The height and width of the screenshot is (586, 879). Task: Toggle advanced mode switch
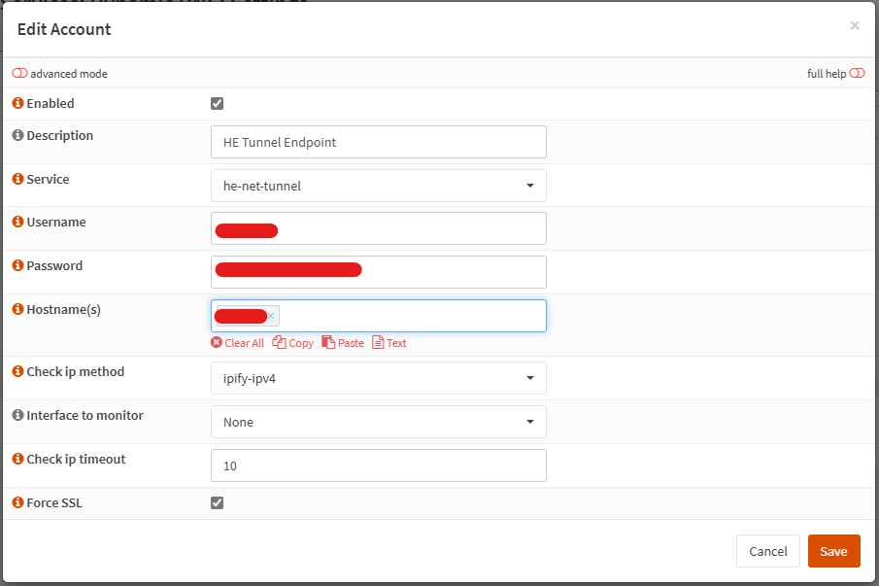pos(19,74)
